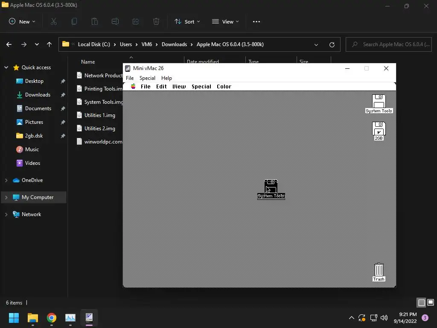
Task: Select the 2GB disk icon on Mac desktop
Action: 379,131
